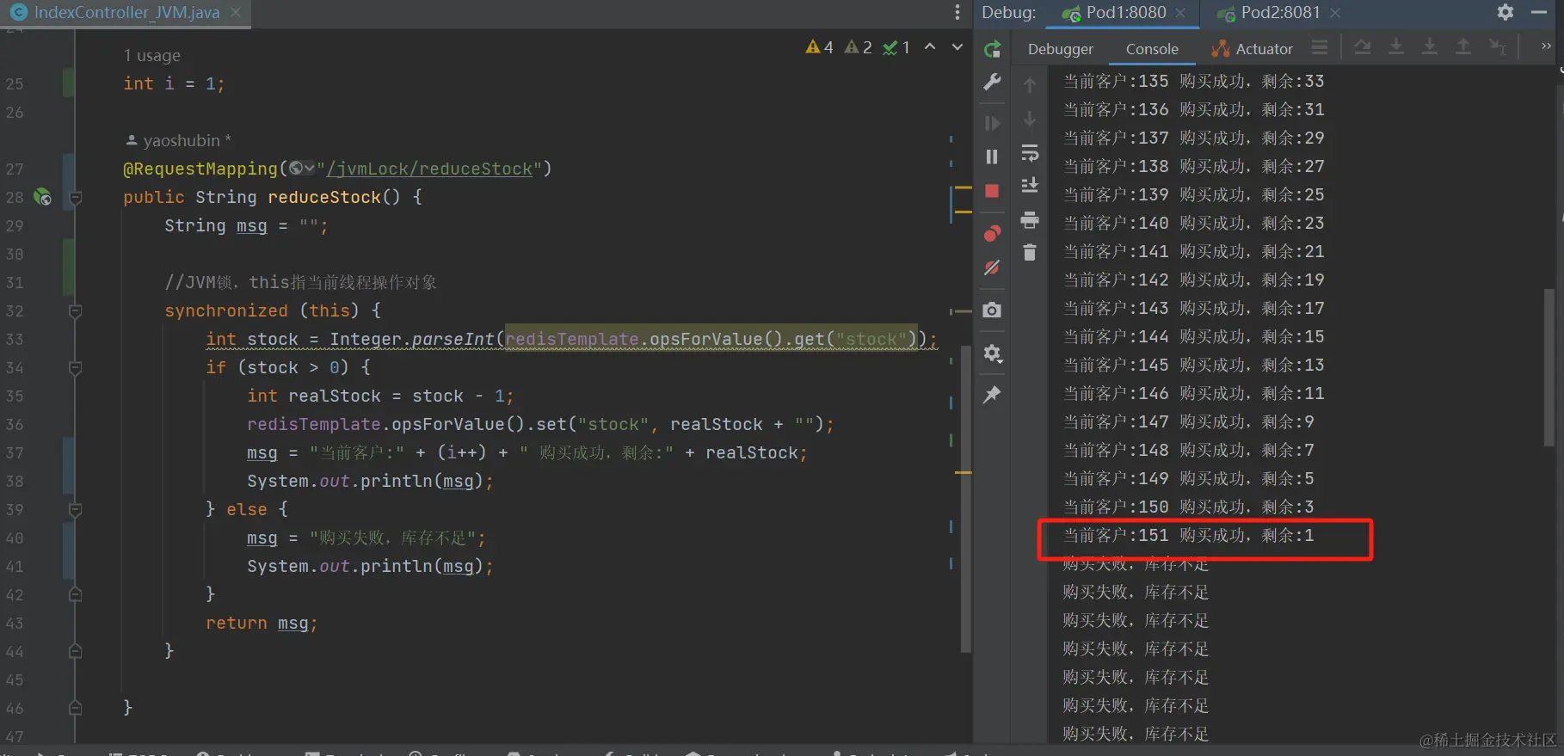Open the wrench modify run configuration icon
Image resolution: width=1564 pixels, height=756 pixels.
click(992, 82)
